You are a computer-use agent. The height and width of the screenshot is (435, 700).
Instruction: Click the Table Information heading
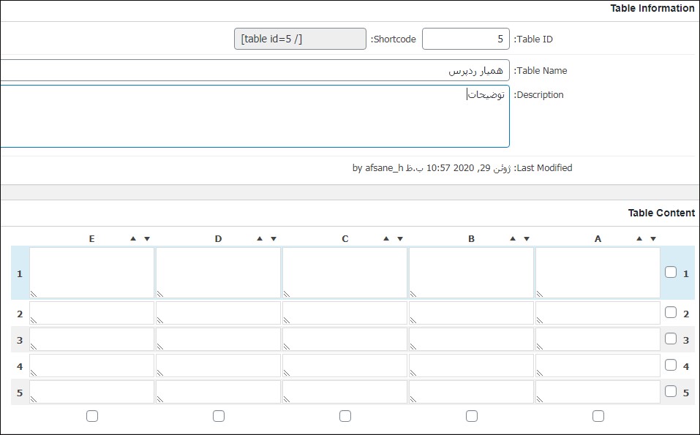(652, 9)
